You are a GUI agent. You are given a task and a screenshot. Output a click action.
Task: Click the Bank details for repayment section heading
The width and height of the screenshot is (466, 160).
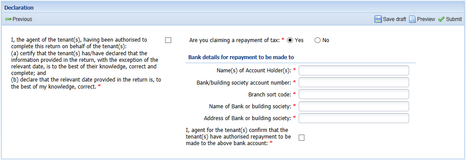coord(241,57)
